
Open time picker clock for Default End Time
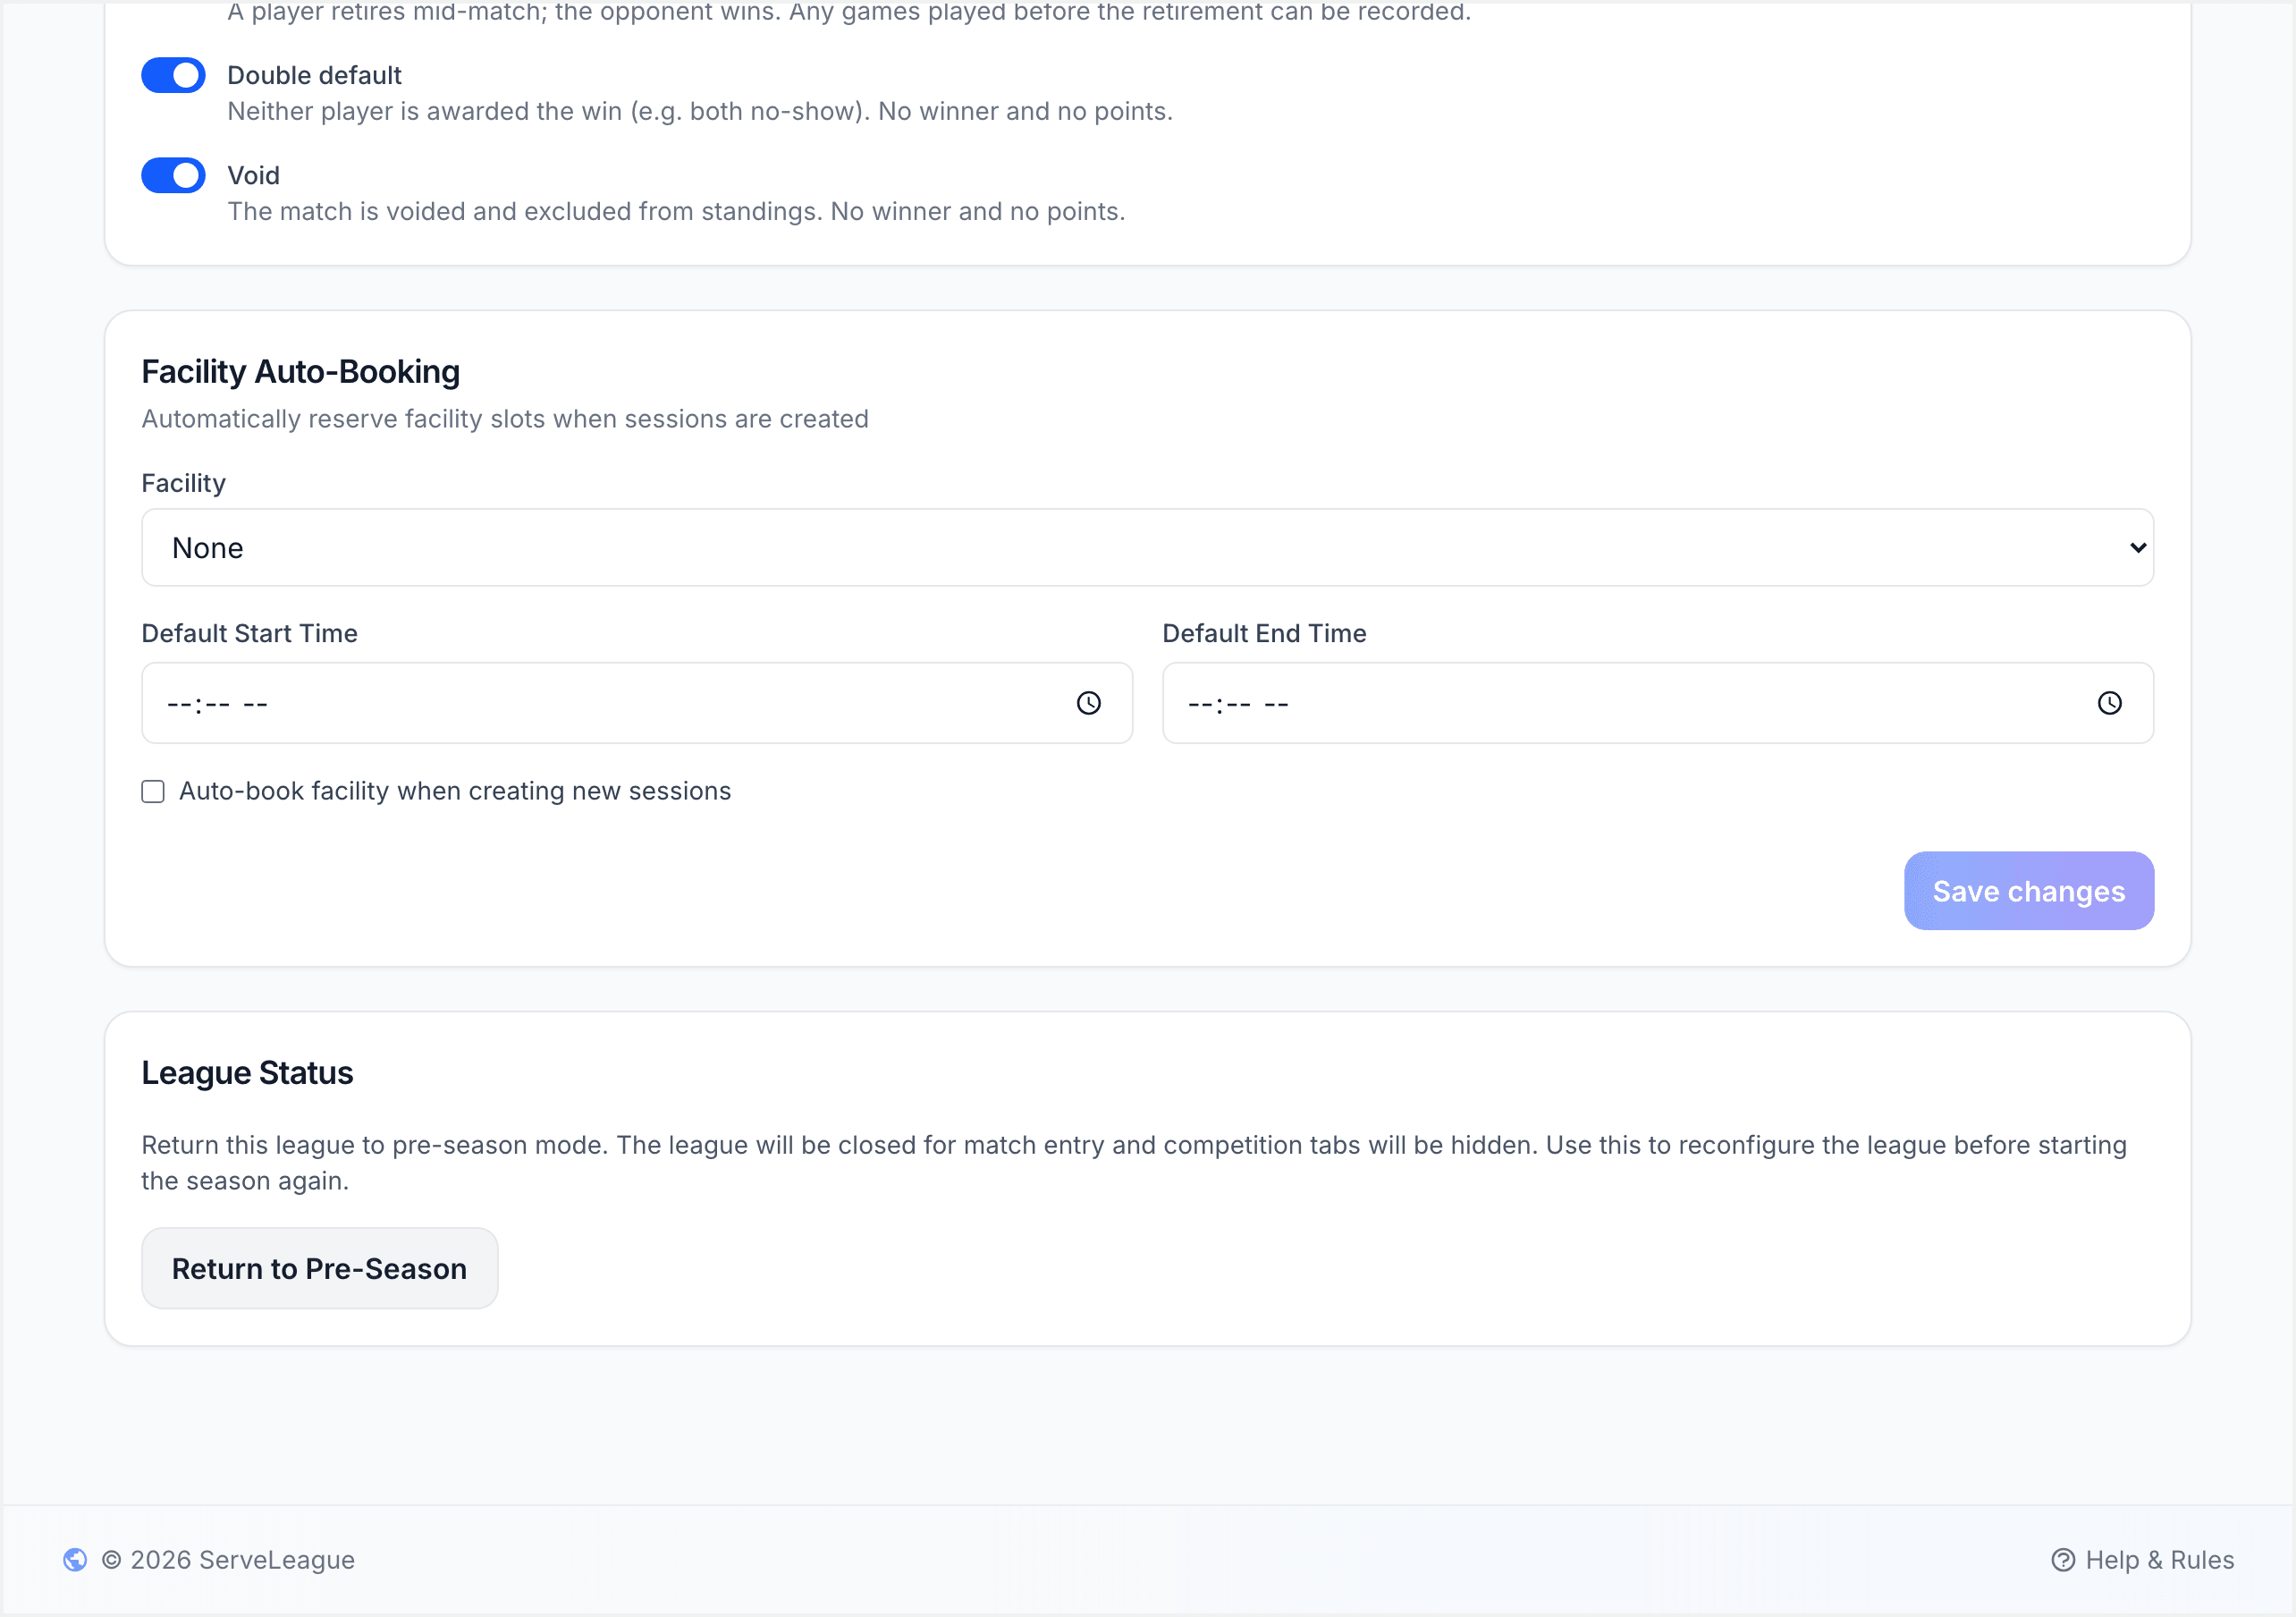pos(2110,704)
